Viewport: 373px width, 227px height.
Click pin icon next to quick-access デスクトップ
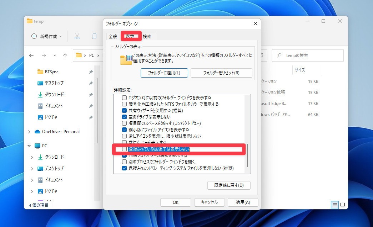[x=91, y=83]
